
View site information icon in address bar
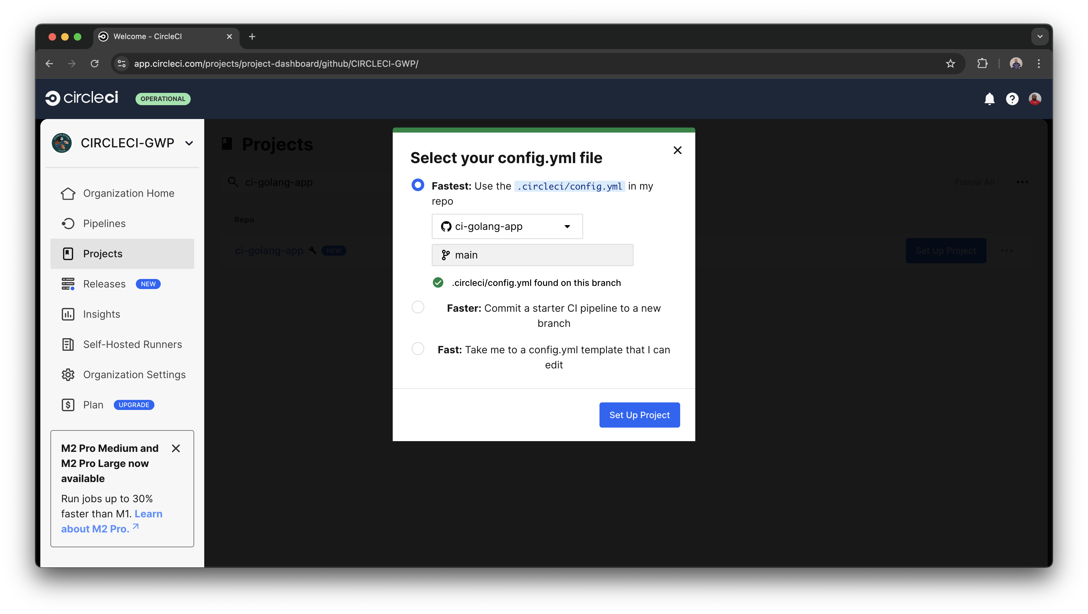[122, 63]
